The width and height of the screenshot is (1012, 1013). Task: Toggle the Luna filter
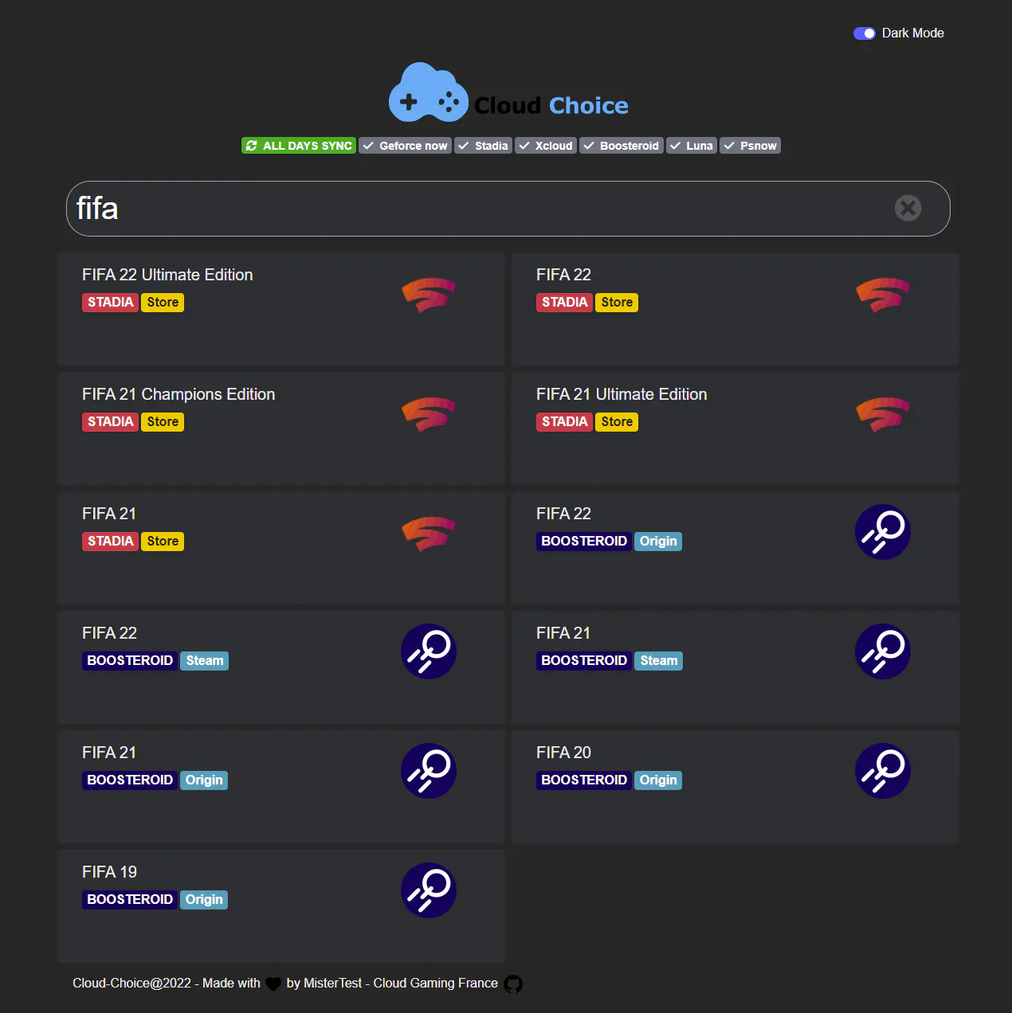tap(692, 146)
